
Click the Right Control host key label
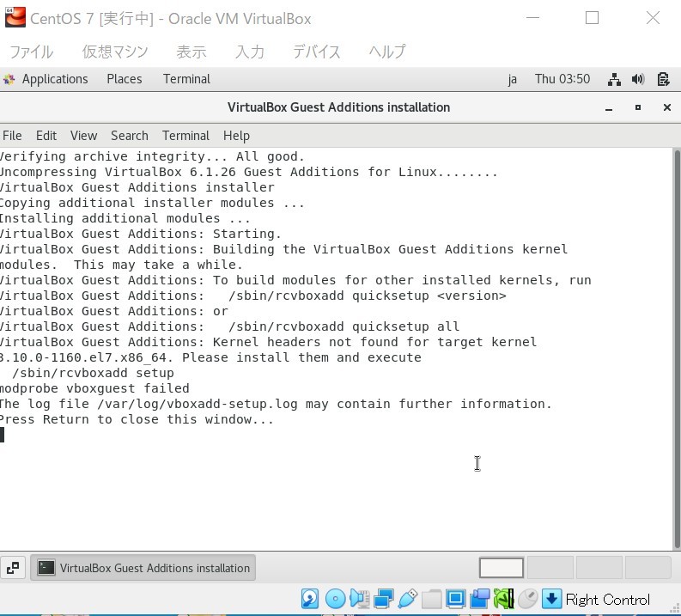coord(608,600)
